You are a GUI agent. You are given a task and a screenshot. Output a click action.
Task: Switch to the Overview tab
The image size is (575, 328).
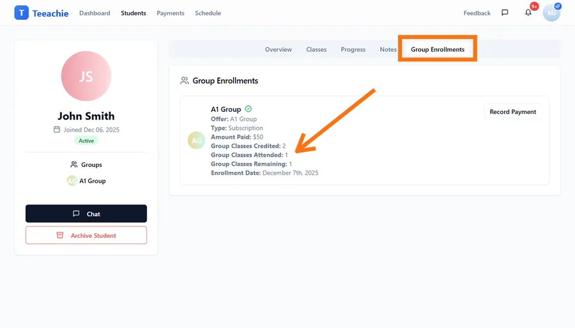[x=279, y=49]
